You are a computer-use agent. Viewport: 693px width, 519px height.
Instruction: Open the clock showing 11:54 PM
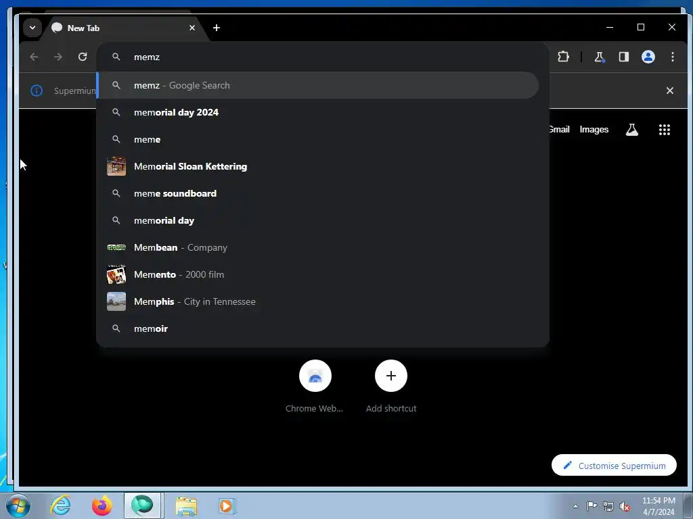tap(658, 505)
